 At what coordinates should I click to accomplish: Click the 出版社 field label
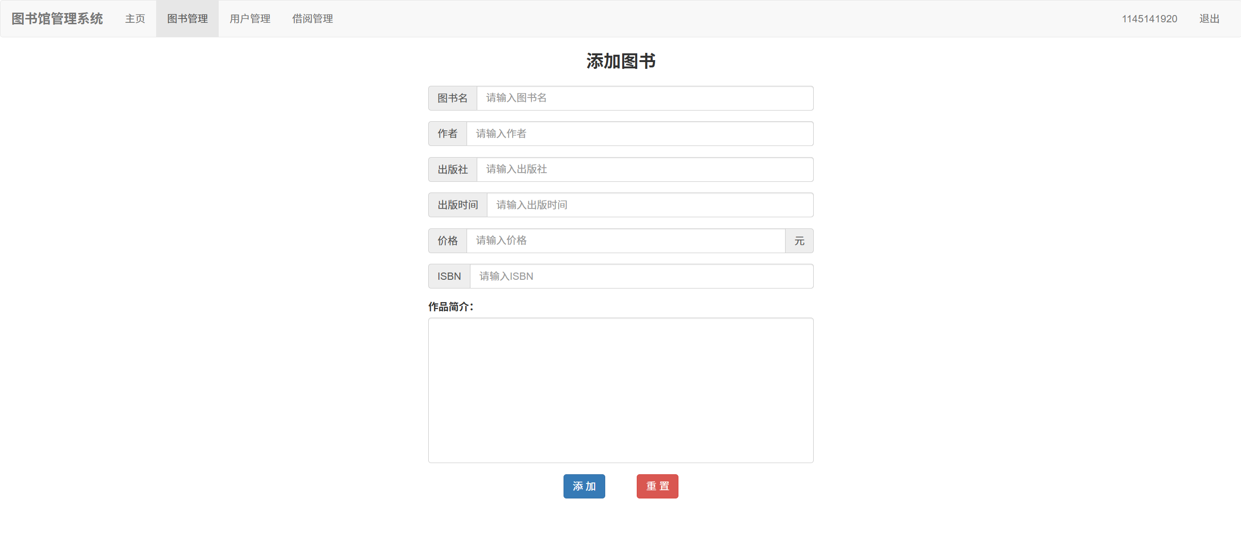click(x=452, y=169)
